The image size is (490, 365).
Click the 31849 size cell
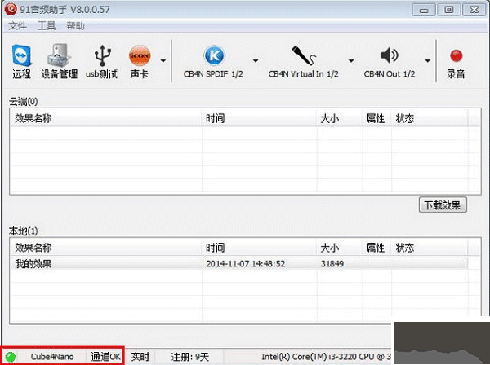coord(332,264)
